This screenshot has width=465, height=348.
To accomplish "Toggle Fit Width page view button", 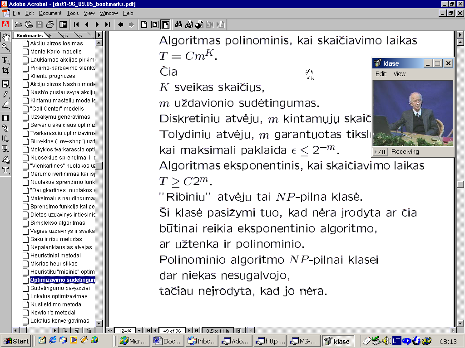I will (x=166, y=24).
